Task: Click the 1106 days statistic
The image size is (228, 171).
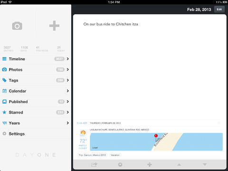Action: 24,49
